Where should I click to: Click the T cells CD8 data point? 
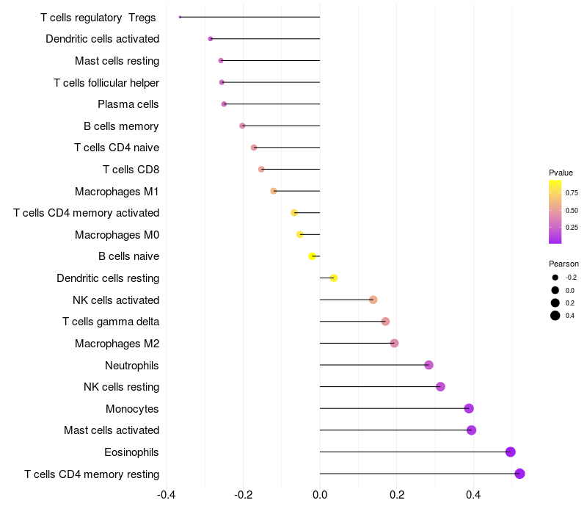[261, 170]
